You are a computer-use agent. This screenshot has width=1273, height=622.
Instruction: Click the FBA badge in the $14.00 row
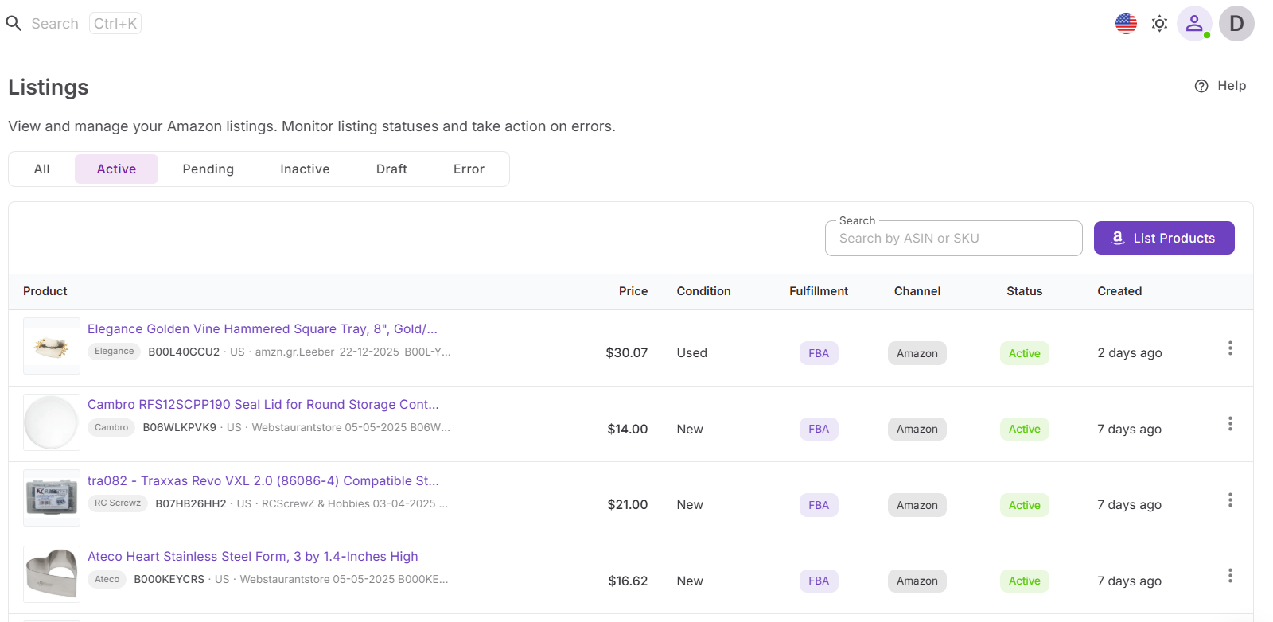click(x=819, y=429)
